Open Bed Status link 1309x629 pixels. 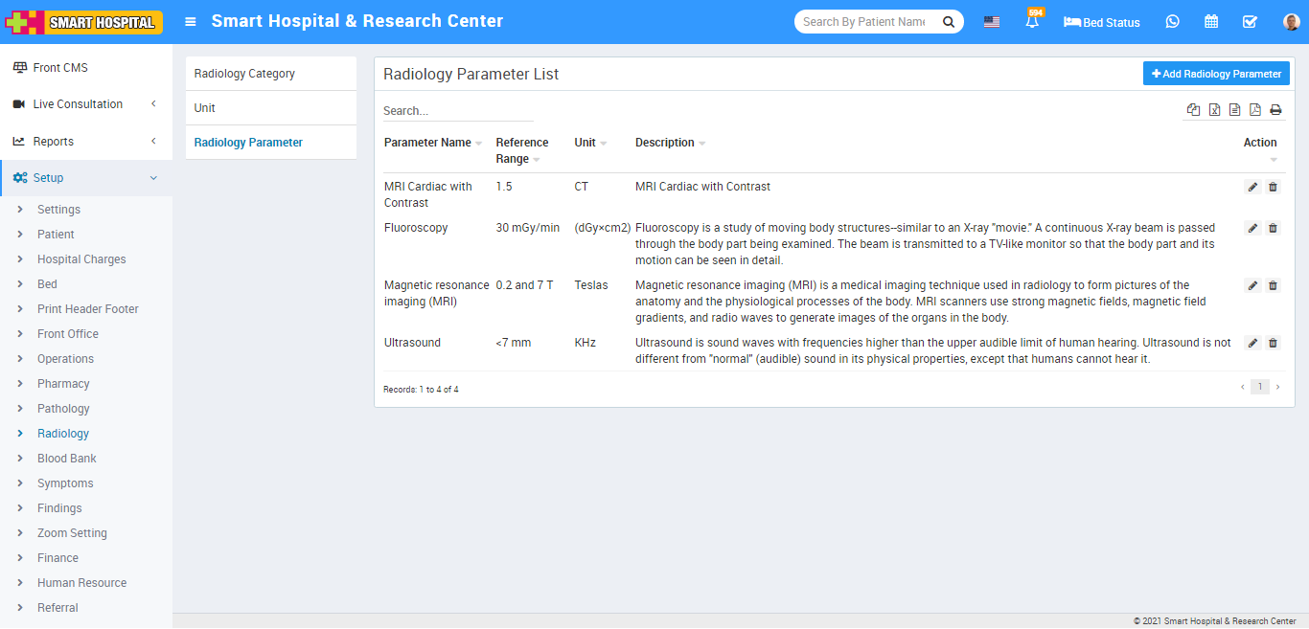coord(1102,22)
